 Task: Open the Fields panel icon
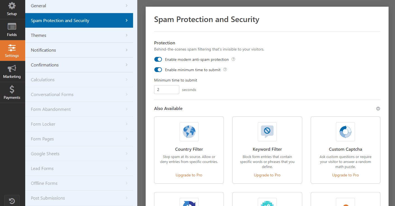12,27
